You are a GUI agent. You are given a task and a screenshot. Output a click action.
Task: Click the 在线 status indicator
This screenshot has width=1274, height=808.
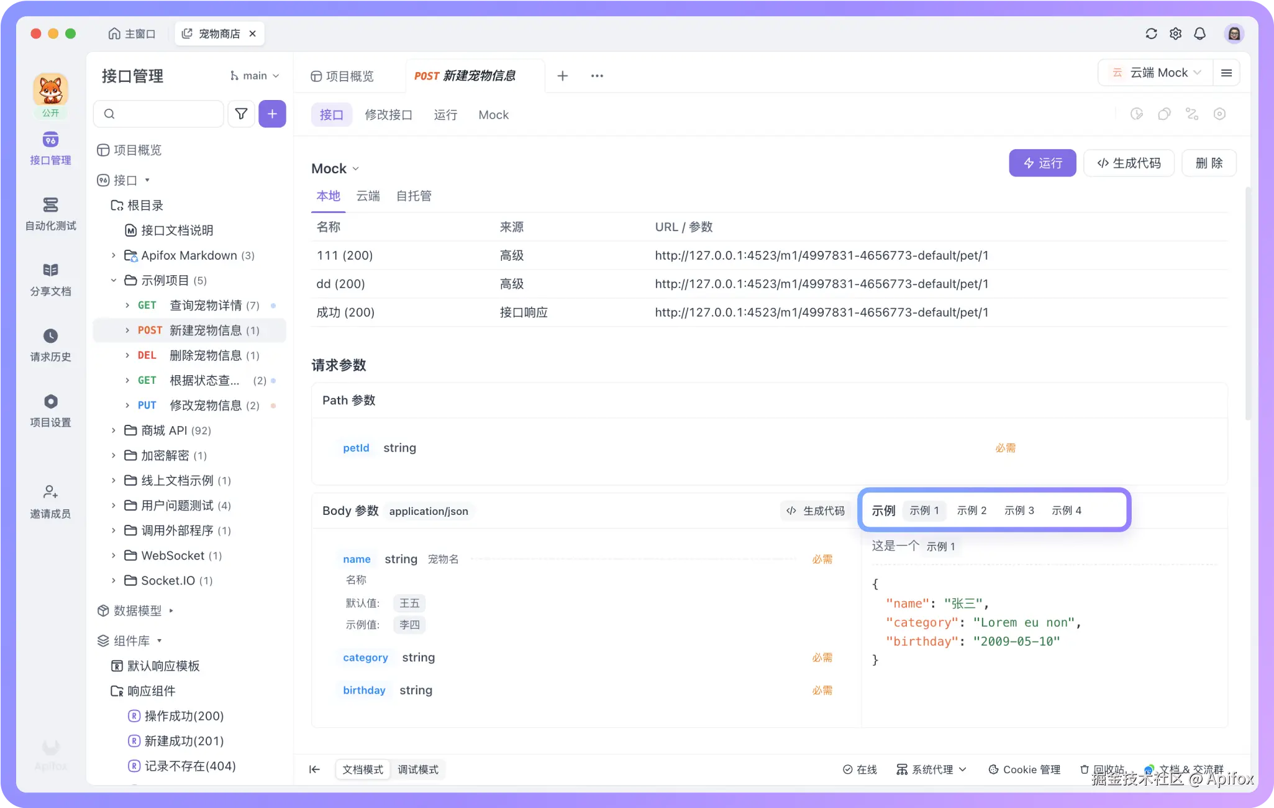(x=860, y=769)
